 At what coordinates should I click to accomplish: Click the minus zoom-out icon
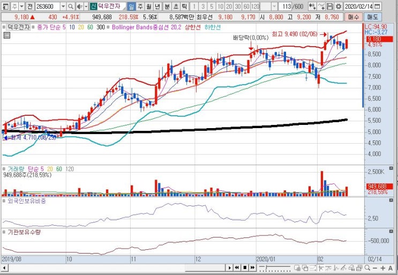tap(375, 268)
